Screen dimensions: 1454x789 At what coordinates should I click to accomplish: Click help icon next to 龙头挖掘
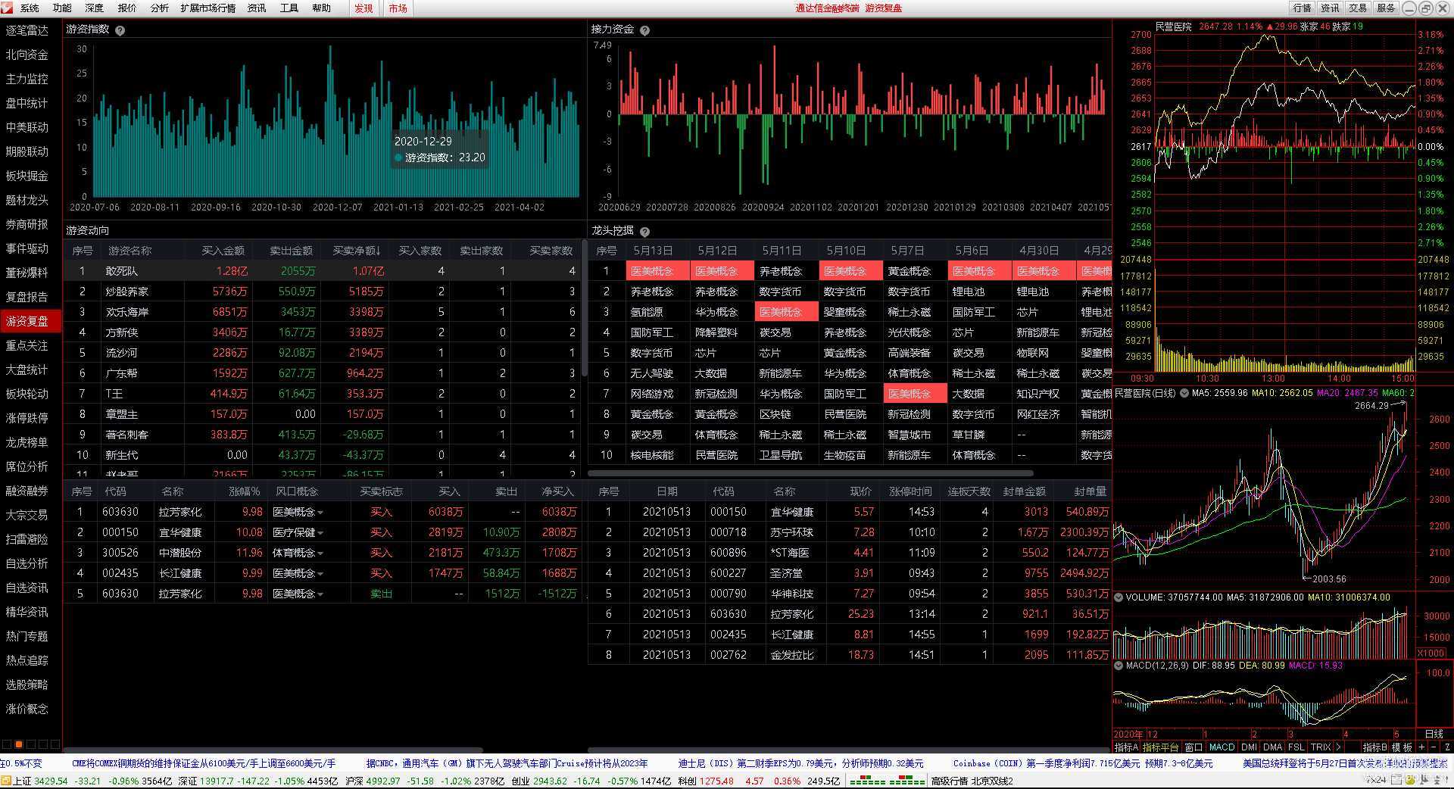tap(644, 232)
